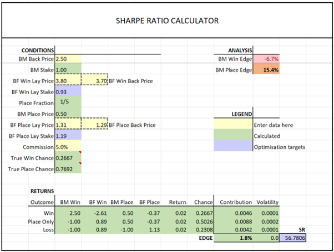The width and height of the screenshot is (334, 252).
Task: Select BF Place Back Price 1.29 cell
Action: [94, 125]
